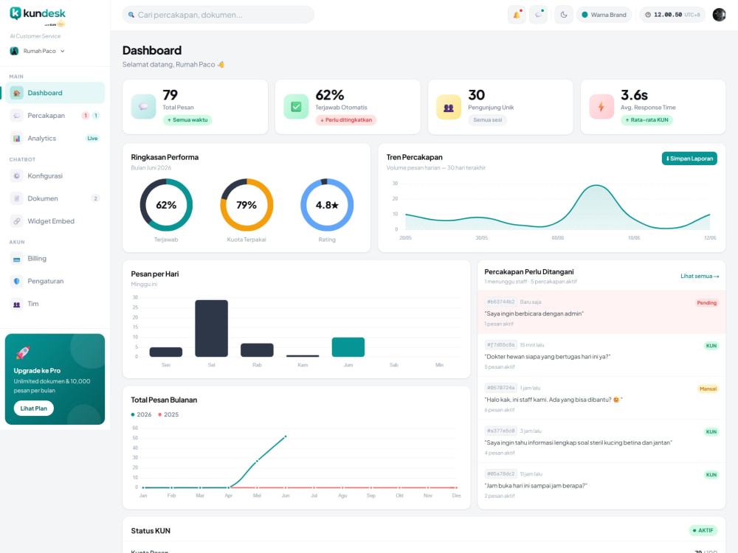This screenshot has height=553, width=738.
Task: Click the Rumah Paco workspace avatar
Action: click(x=14, y=51)
